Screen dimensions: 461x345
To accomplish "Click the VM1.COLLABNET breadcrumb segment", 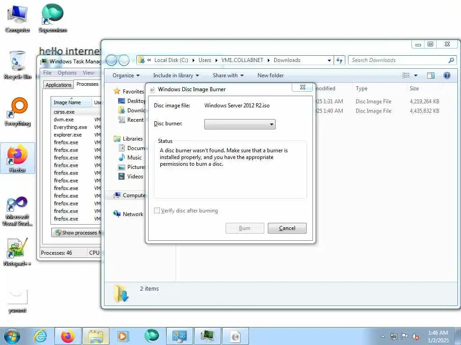I will [x=242, y=60].
